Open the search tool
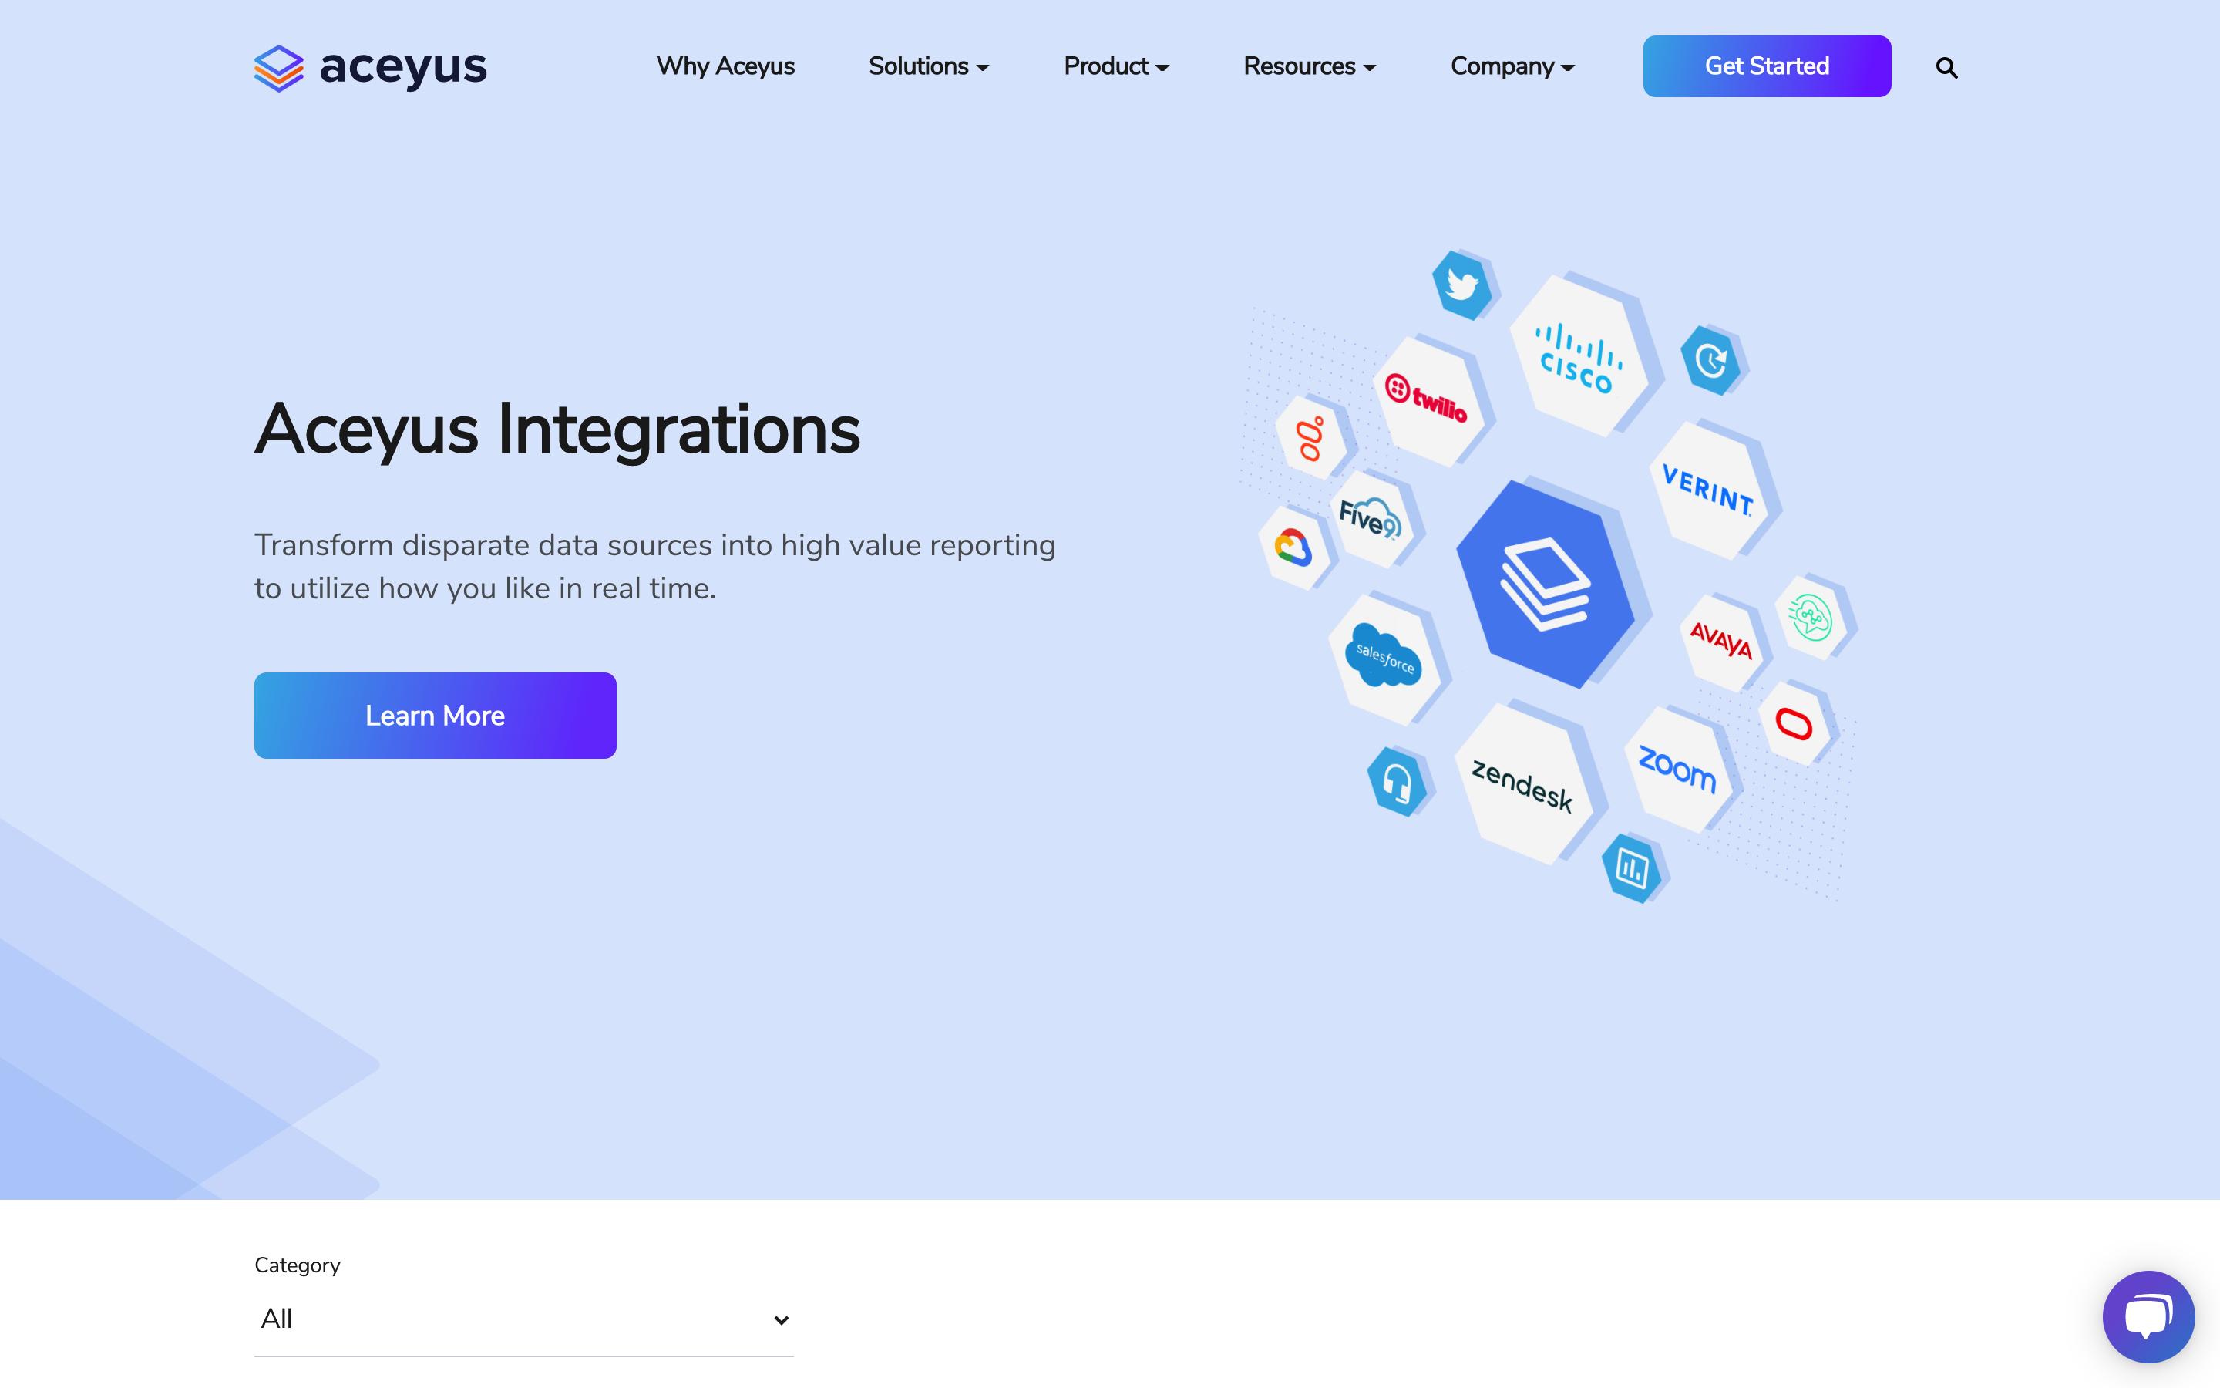This screenshot has height=1388, width=2220. (1948, 67)
